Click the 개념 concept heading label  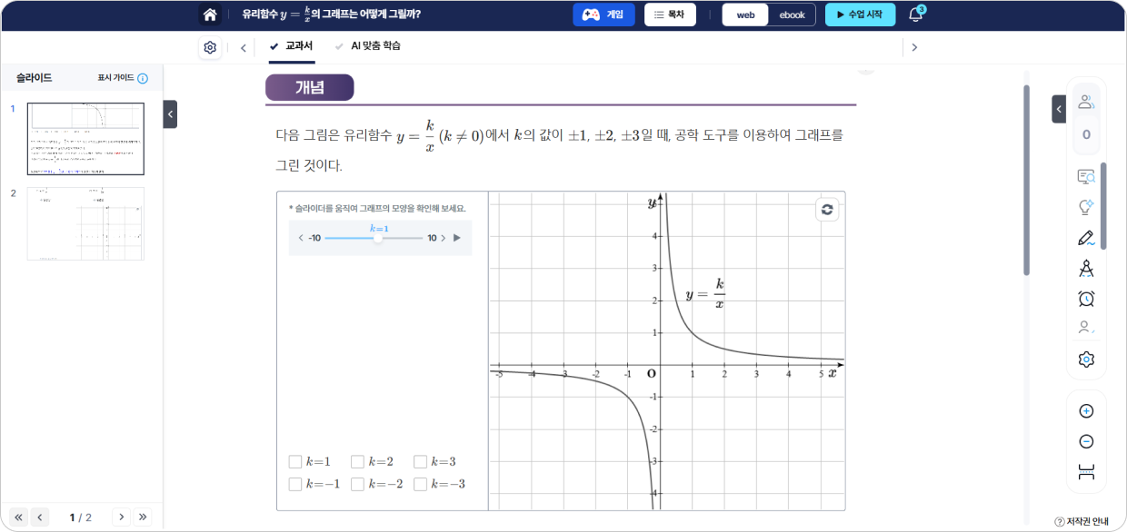point(310,87)
